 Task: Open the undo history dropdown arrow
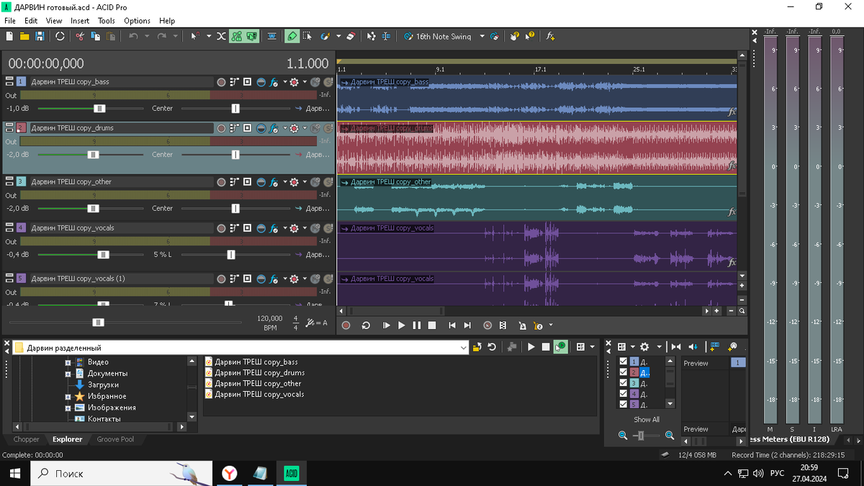(x=146, y=36)
